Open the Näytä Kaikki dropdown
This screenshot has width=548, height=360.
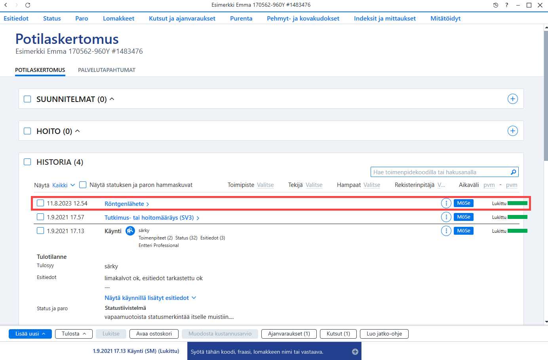(63, 185)
